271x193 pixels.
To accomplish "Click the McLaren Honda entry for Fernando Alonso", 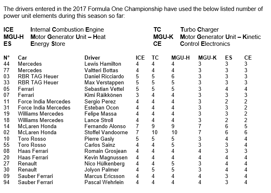I will 37,127.
